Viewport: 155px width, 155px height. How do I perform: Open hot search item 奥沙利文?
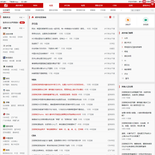[x=128, y=42]
